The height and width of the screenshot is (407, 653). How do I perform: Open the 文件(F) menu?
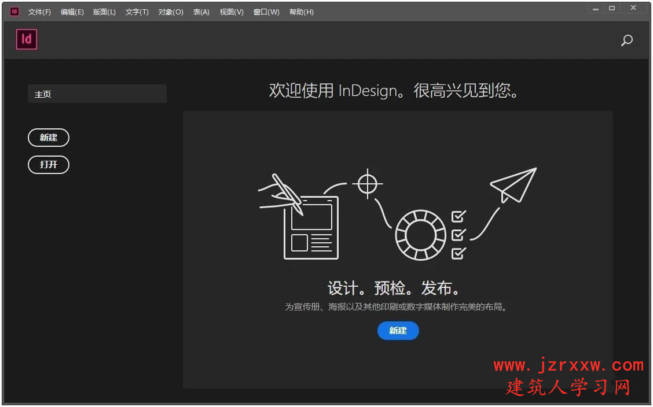click(x=39, y=12)
